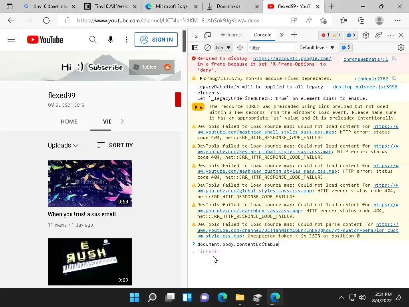Open the 9:09 piano video thumbnail
The image size is (409, 307).
(x=90, y=262)
